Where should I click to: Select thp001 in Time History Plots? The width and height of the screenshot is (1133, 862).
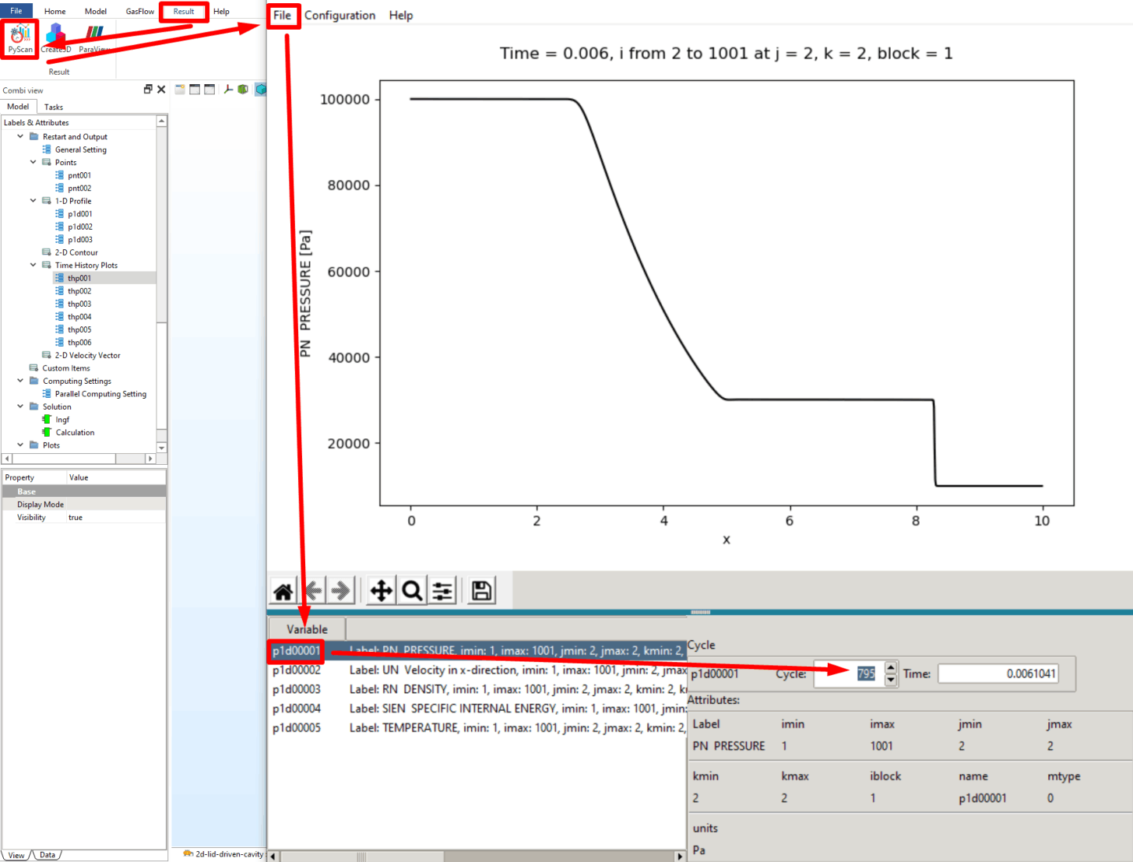point(79,278)
